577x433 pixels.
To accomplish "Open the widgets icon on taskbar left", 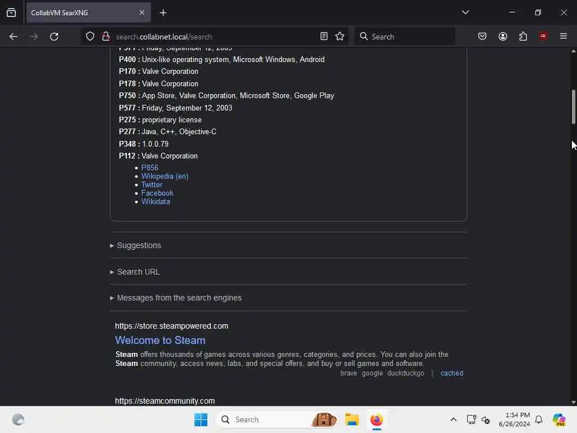I will click(x=18, y=419).
